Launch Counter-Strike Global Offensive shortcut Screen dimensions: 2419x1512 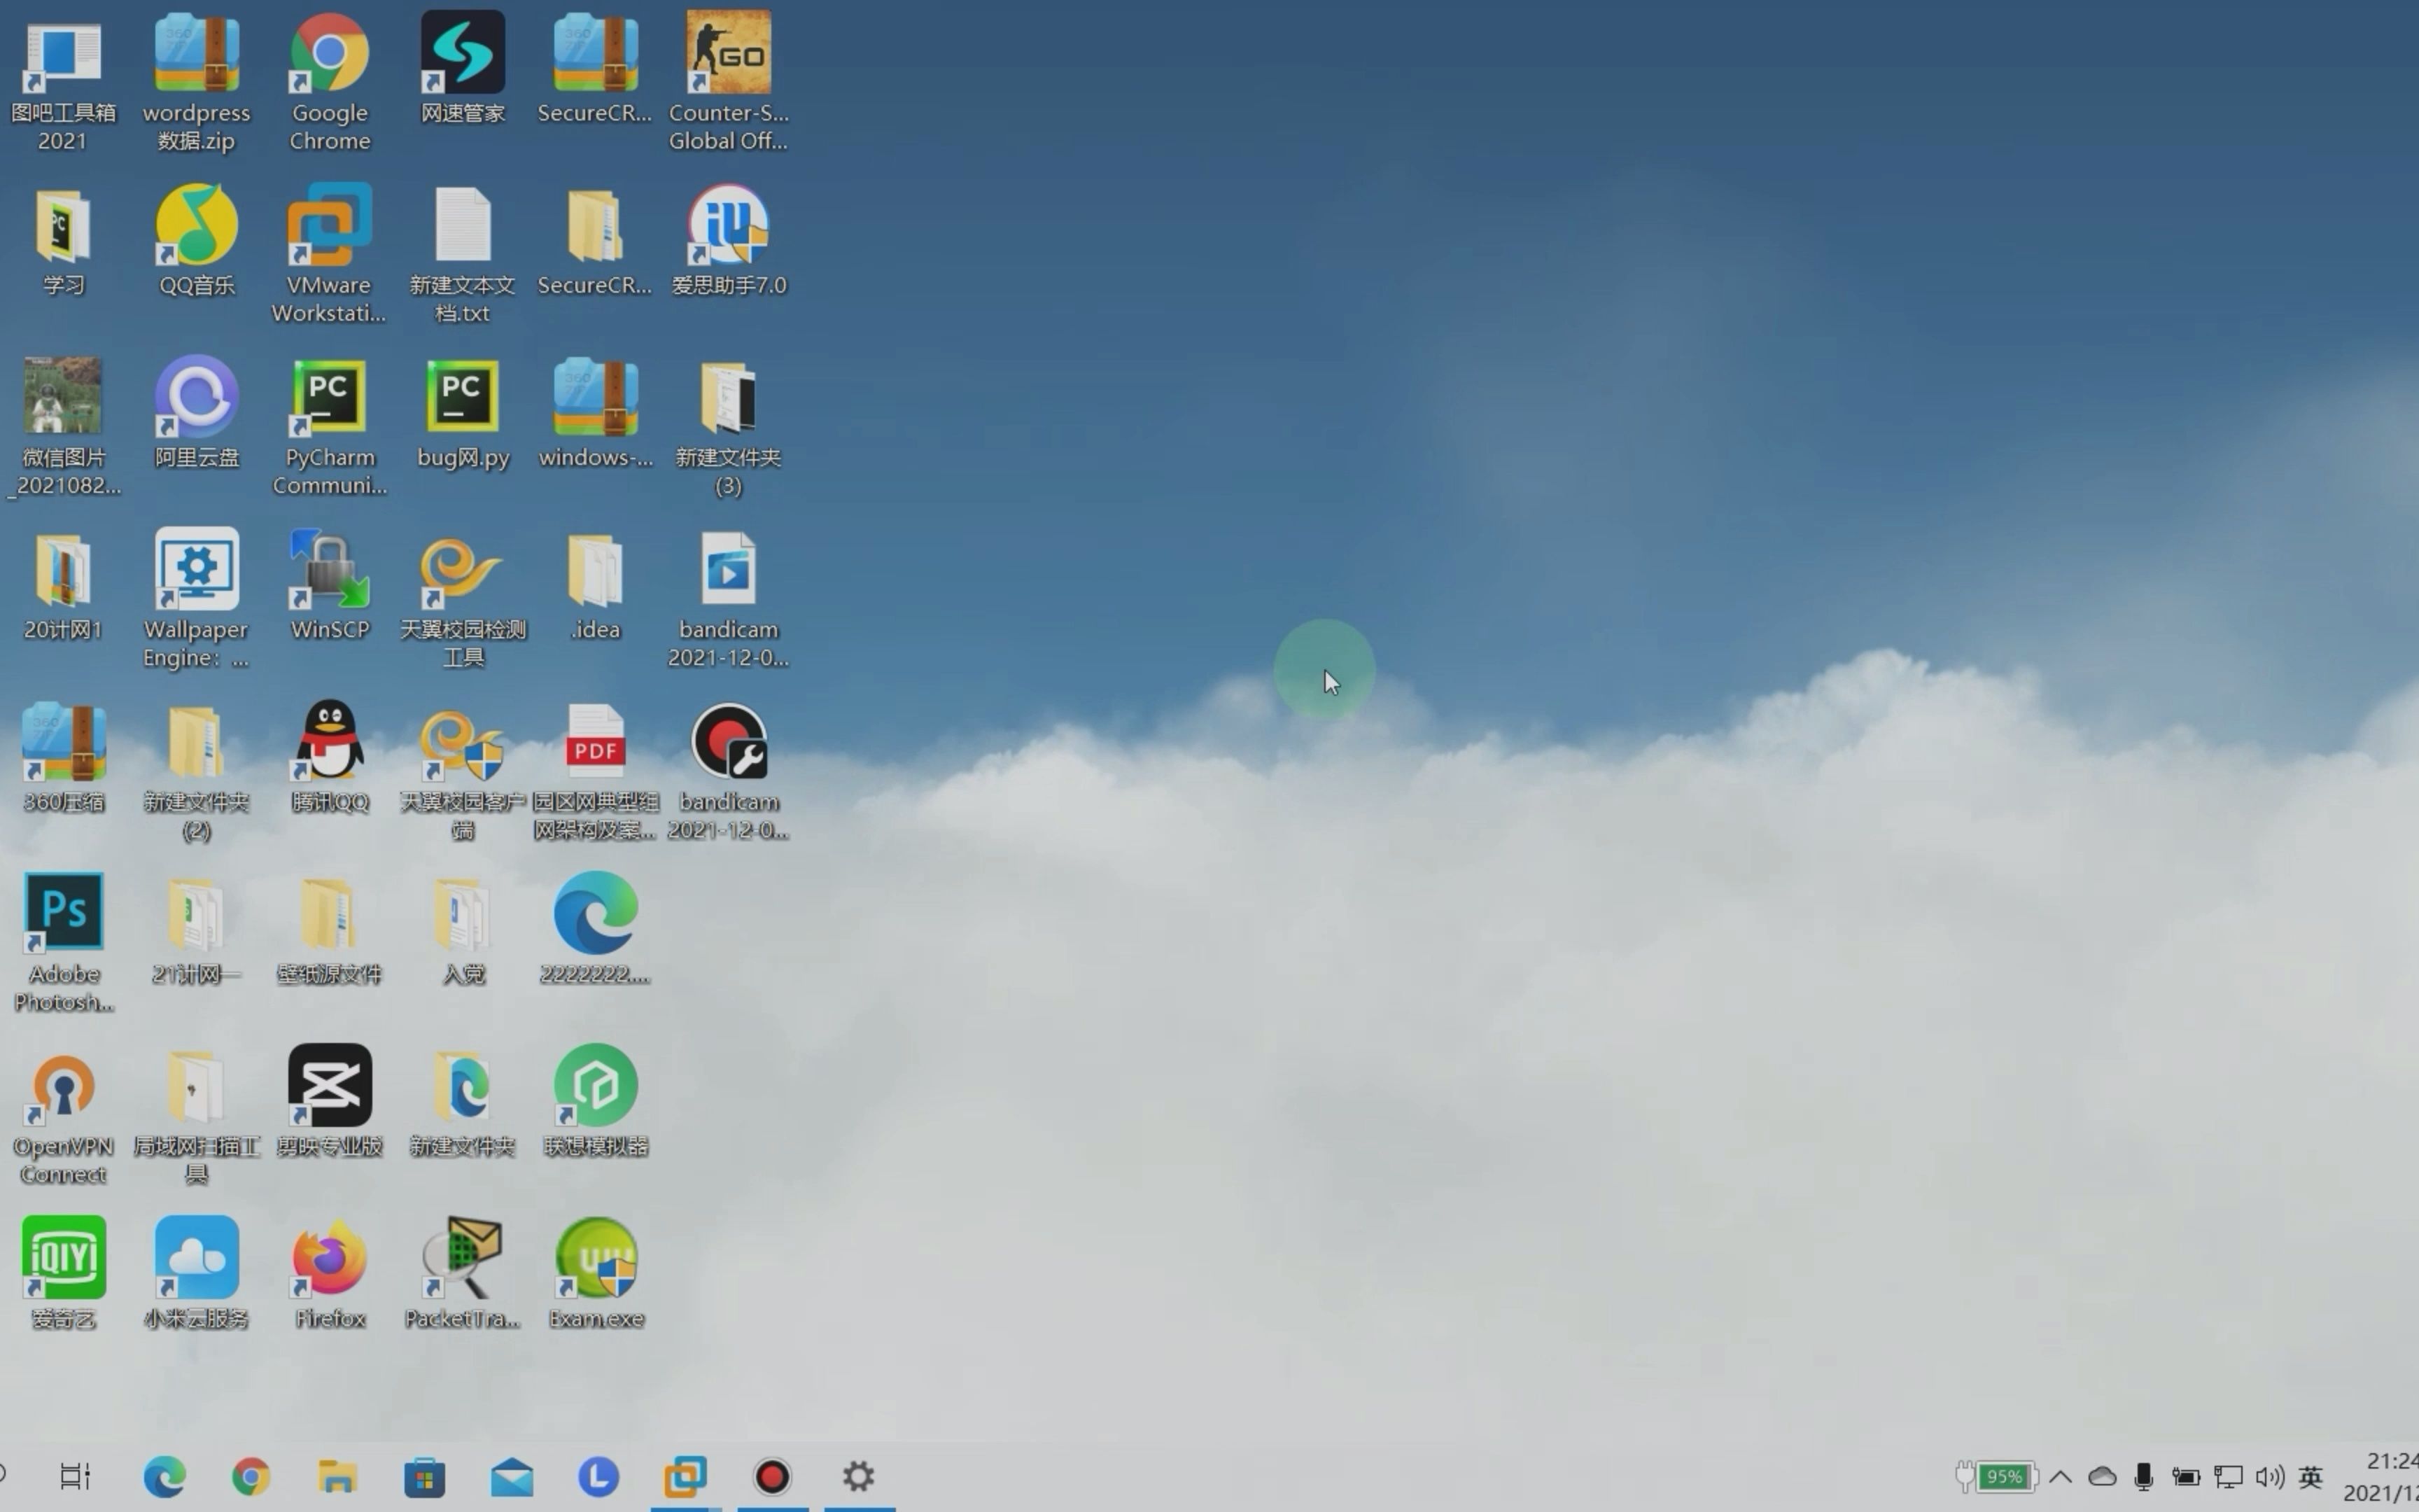point(728,81)
